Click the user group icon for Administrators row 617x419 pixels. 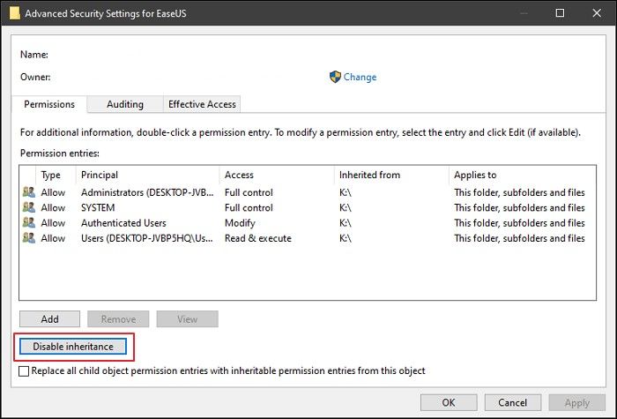pyautogui.click(x=29, y=192)
